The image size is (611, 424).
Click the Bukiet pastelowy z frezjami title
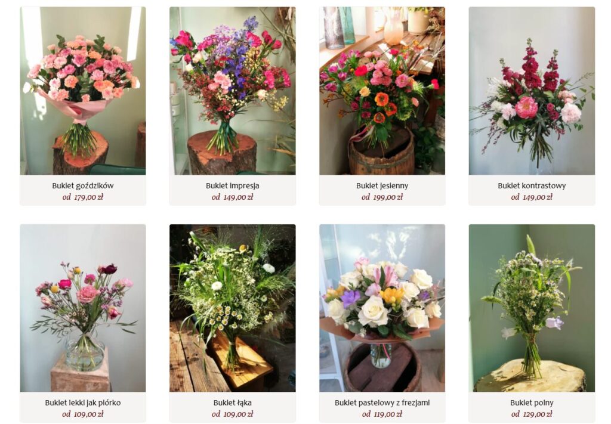click(x=382, y=403)
